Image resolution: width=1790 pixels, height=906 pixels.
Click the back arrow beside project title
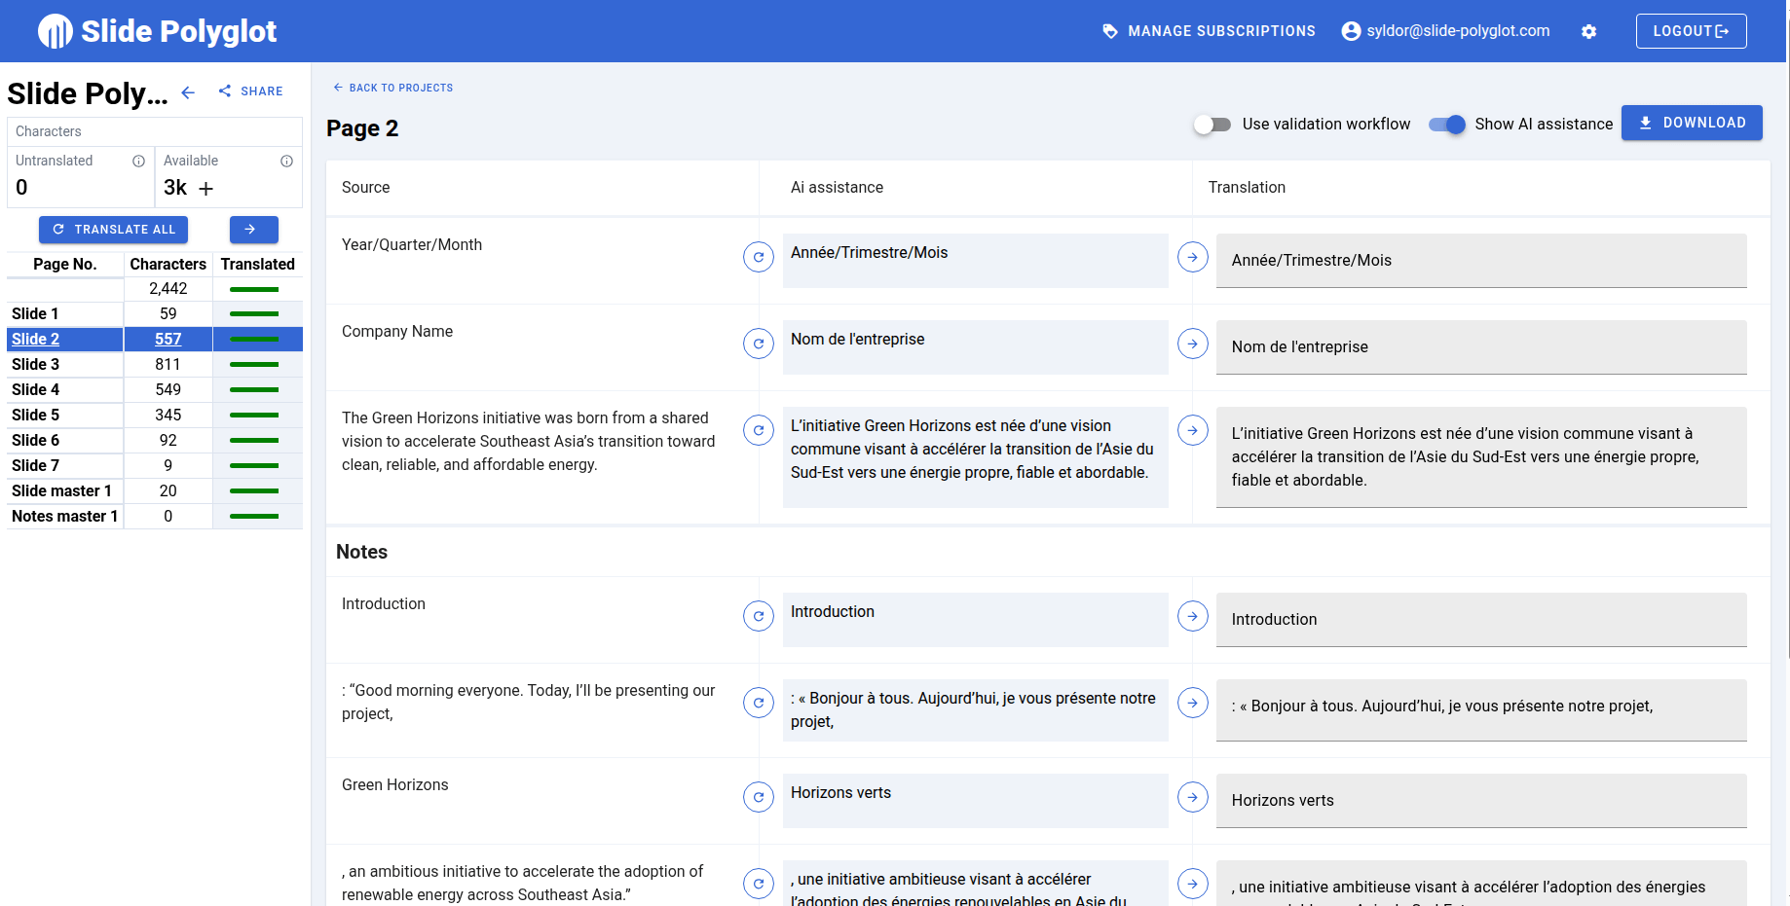[188, 92]
